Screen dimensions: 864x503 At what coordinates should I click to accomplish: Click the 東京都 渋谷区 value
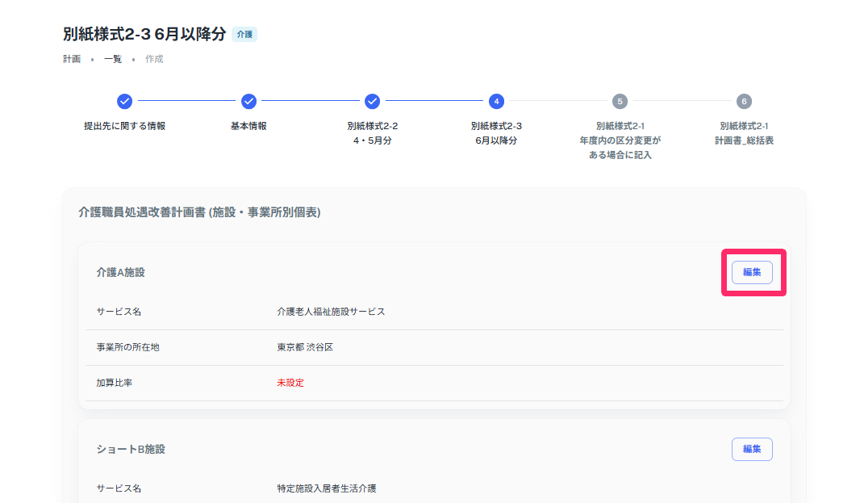click(305, 347)
